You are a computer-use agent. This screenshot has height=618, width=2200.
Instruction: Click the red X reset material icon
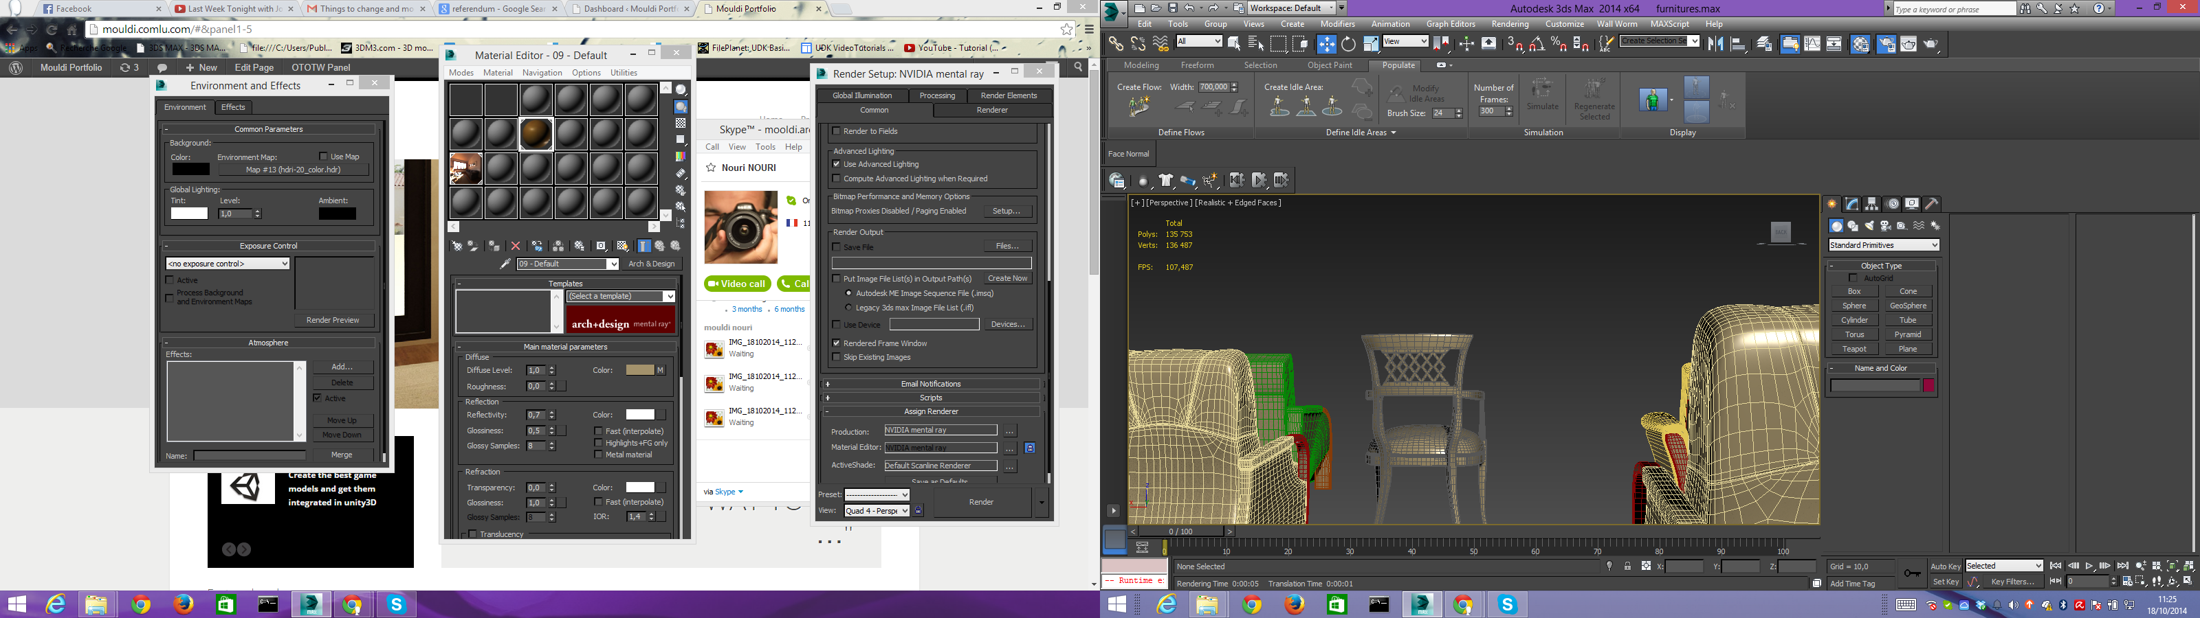pos(515,246)
